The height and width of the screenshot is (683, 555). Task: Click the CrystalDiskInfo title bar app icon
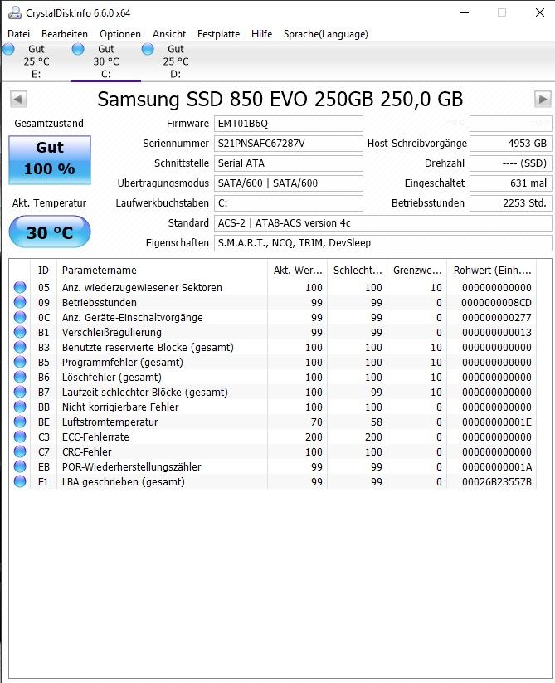coord(15,12)
